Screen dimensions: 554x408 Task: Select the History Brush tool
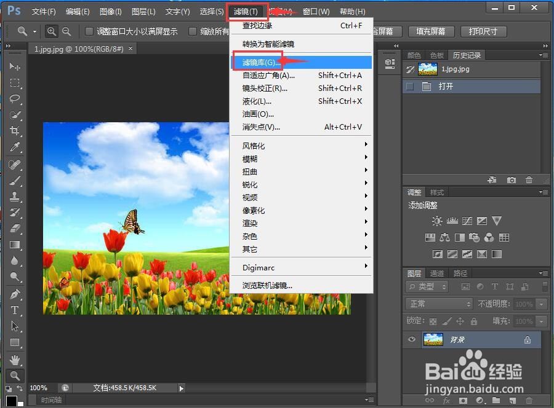point(15,212)
